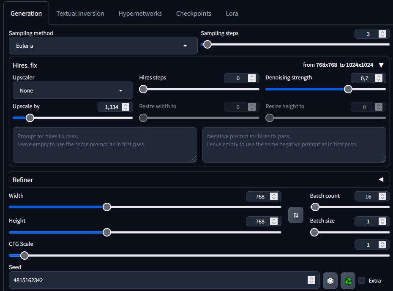Collapse the Hires. fix section
The height and width of the screenshot is (291, 393).
click(381, 65)
